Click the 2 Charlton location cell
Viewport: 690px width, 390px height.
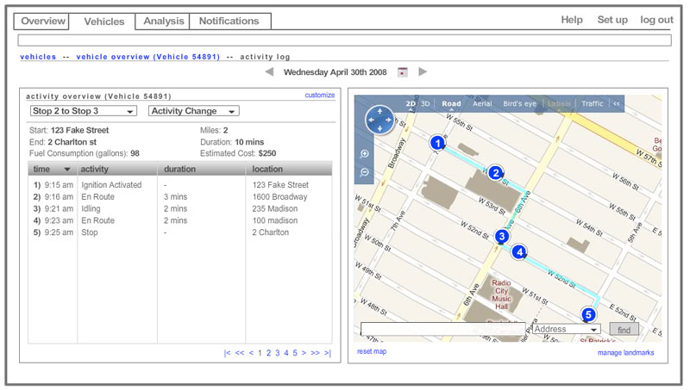(271, 232)
